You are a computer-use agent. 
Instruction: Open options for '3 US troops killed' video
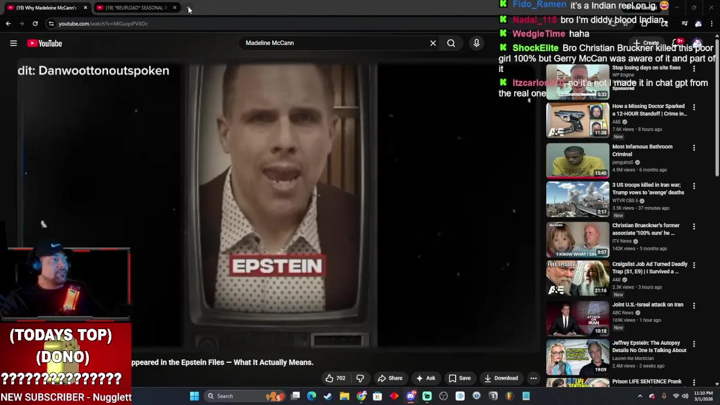tap(694, 186)
